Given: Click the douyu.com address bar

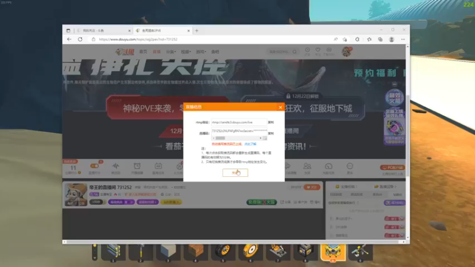Looking at the screenshot, I should coord(212,39).
